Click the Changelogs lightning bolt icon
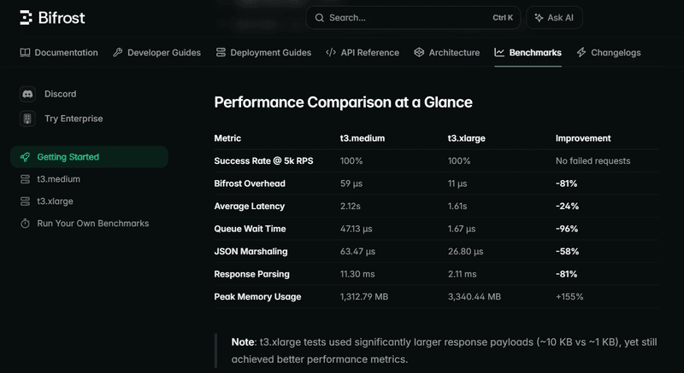This screenshot has height=373, width=684. (581, 53)
